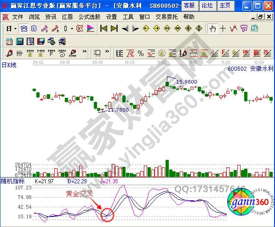Image resolution: width=275 pixels, height=227 pixels.
Task: Click the 客服 button
Action: tap(189, 6)
